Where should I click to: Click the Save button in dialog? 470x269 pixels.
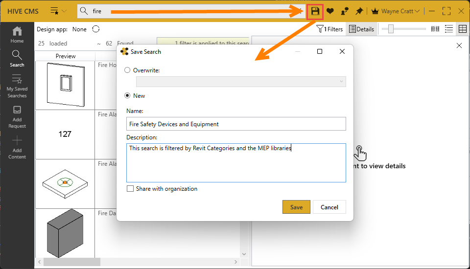pos(296,207)
